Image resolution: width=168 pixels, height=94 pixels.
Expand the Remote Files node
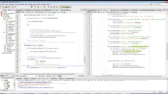pos(2,53)
